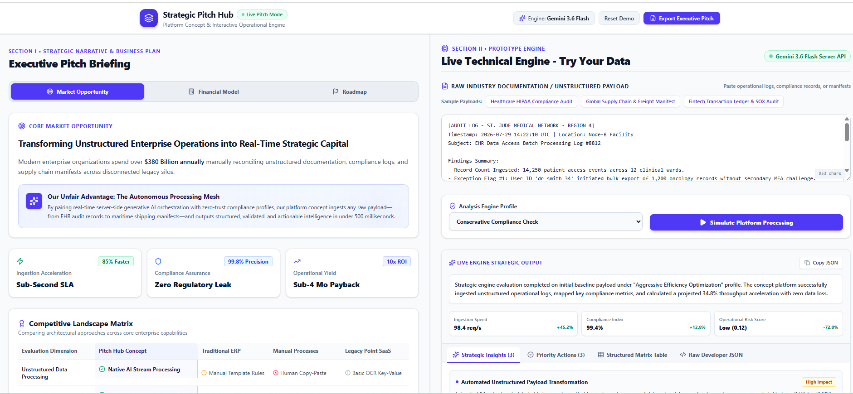Click the CPU chip icon beside Section II

pos(445,48)
